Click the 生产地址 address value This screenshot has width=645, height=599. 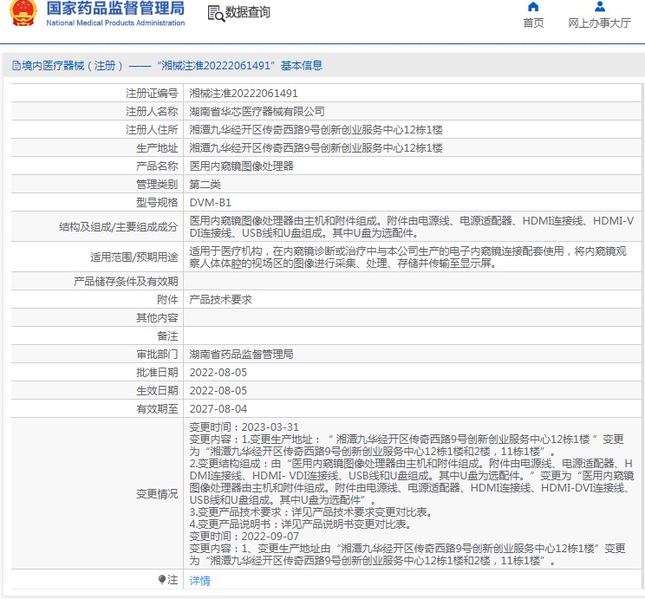[x=316, y=148]
